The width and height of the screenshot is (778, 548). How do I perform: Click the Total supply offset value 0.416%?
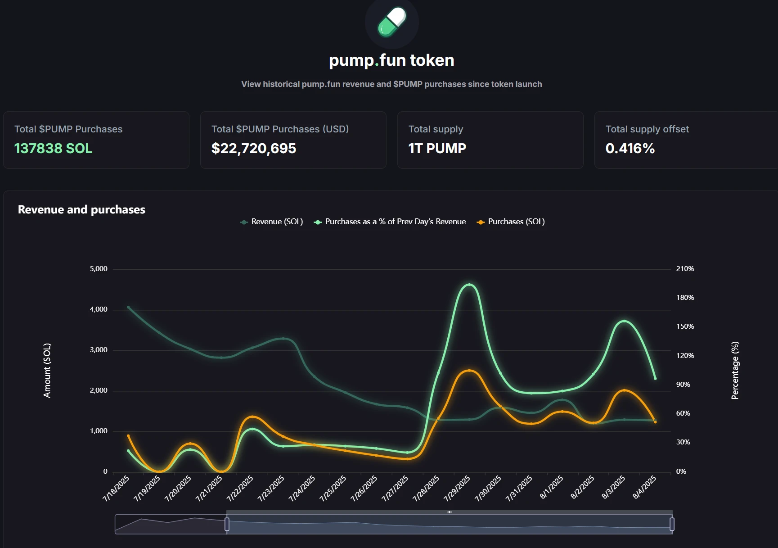(x=630, y=149)
